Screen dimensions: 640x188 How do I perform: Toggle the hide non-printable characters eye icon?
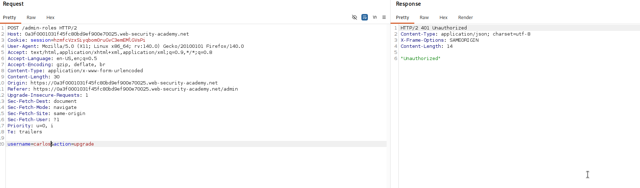point(355,17)
